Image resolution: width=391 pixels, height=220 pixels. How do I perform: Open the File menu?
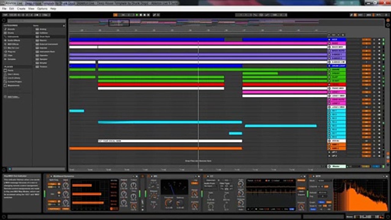click(4, 9)
